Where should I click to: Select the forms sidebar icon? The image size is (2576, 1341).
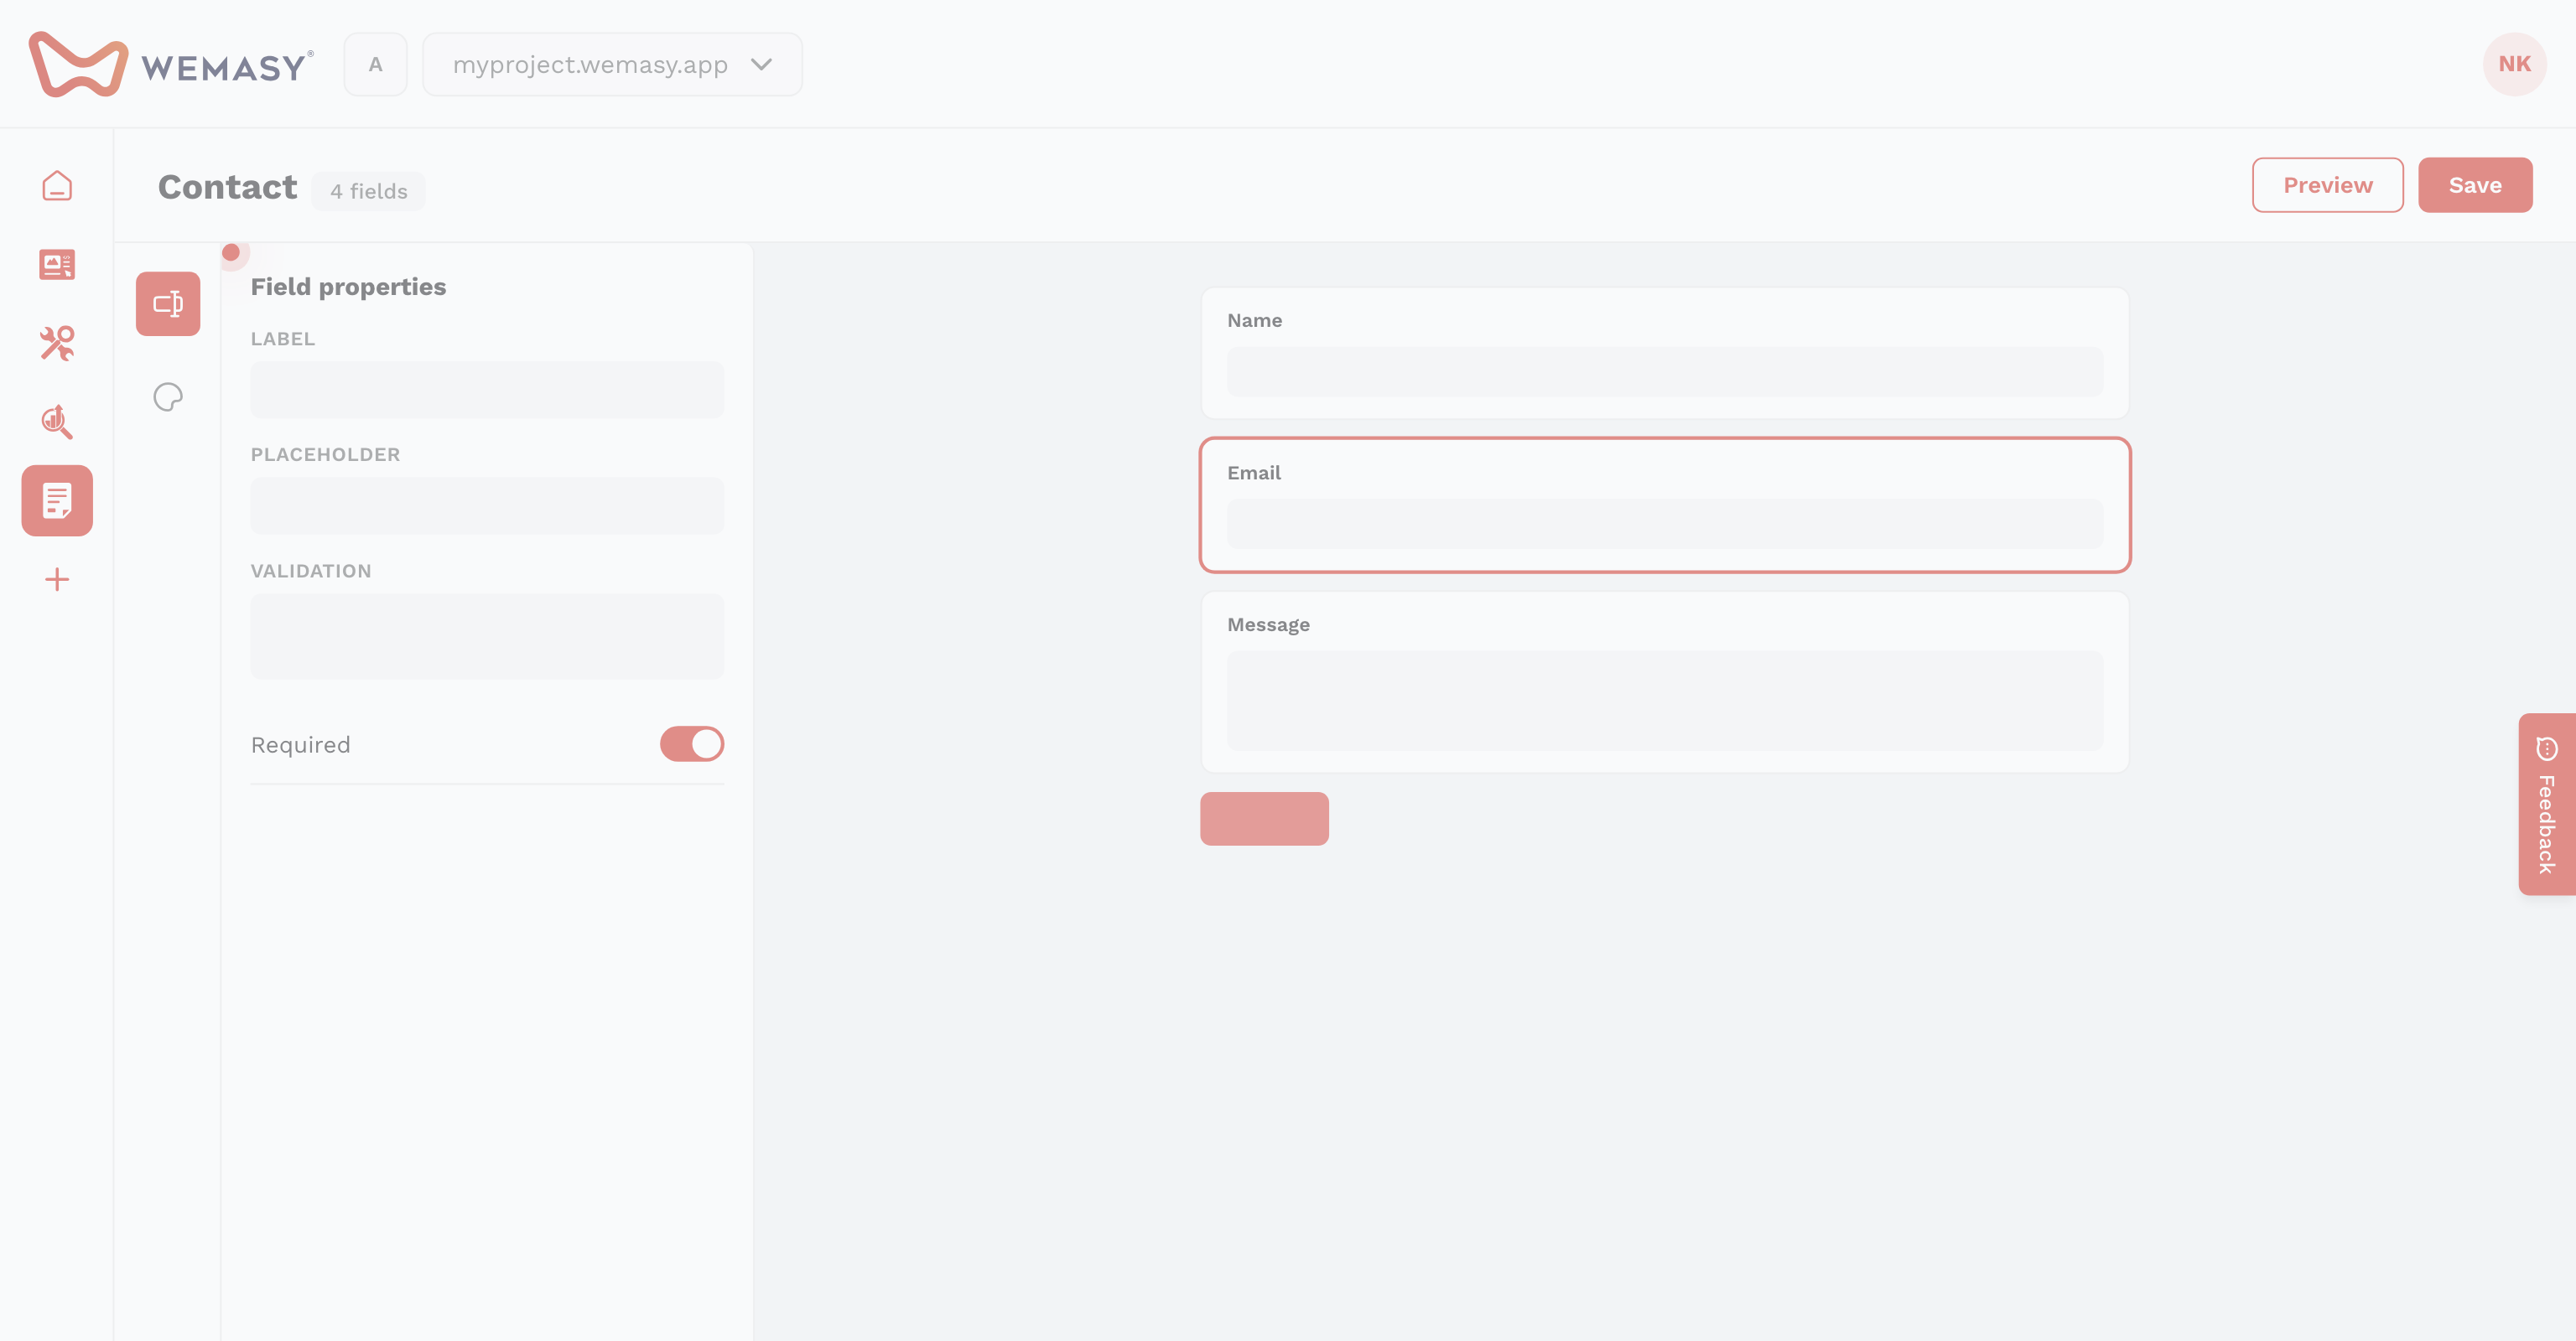pos(57,500)
